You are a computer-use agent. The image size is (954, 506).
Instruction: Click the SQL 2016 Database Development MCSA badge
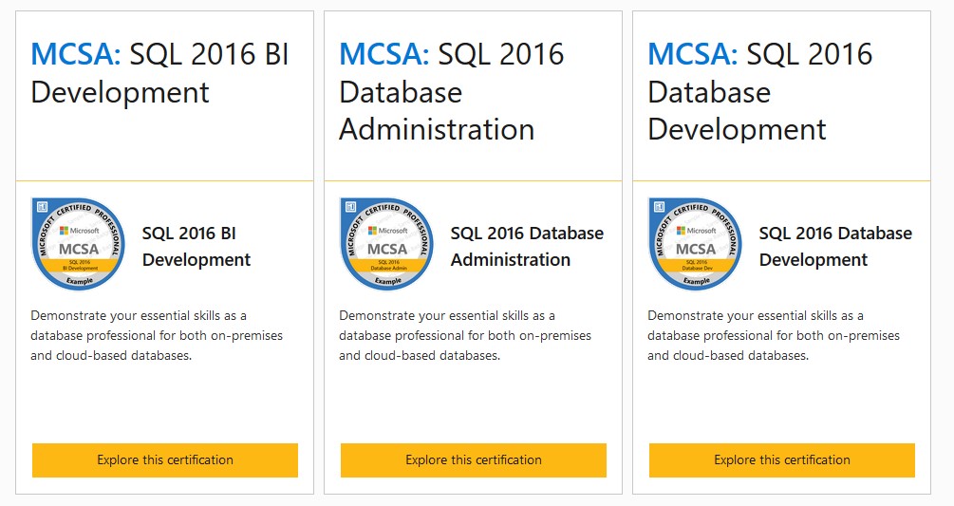coord(695,244)
